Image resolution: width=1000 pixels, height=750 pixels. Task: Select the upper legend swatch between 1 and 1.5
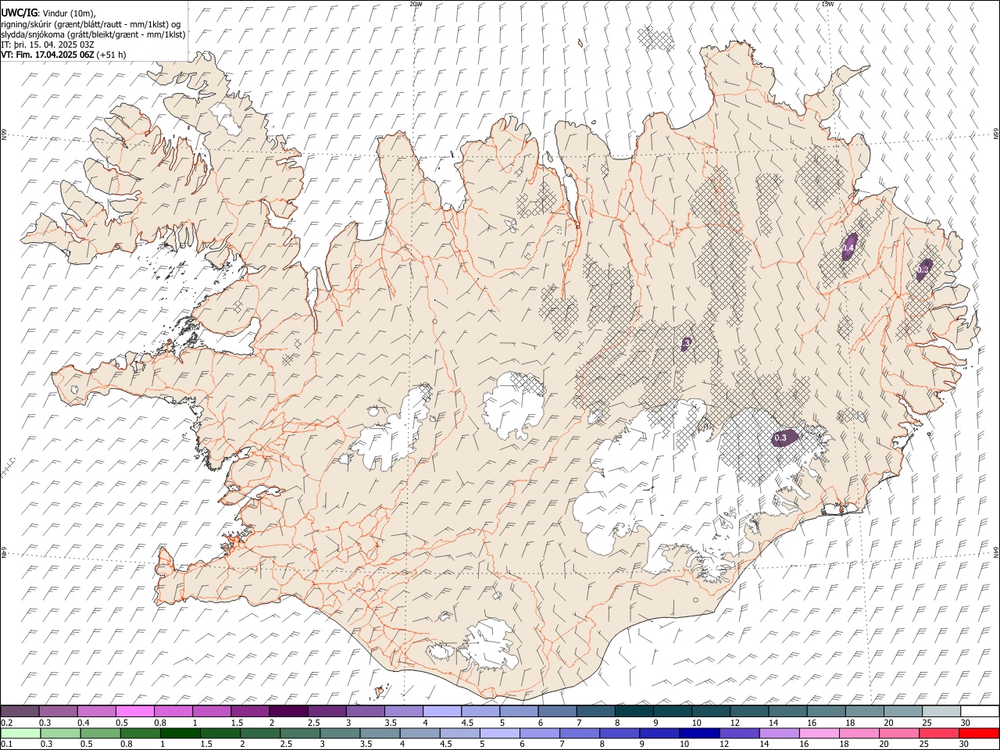212,711
